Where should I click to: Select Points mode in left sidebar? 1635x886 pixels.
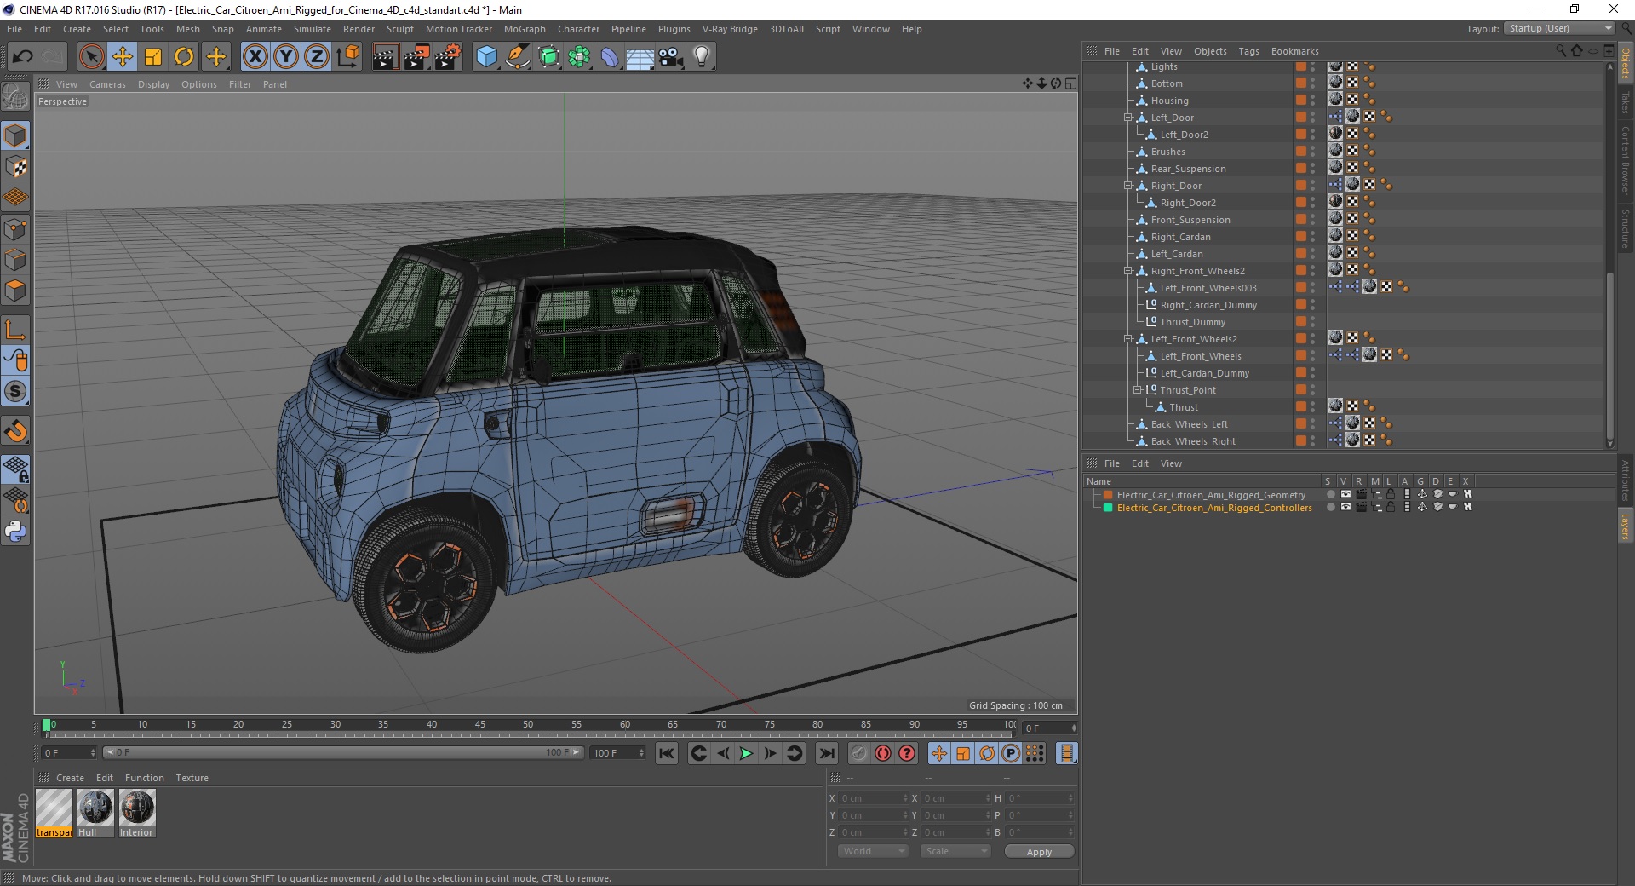coord(15,229)
